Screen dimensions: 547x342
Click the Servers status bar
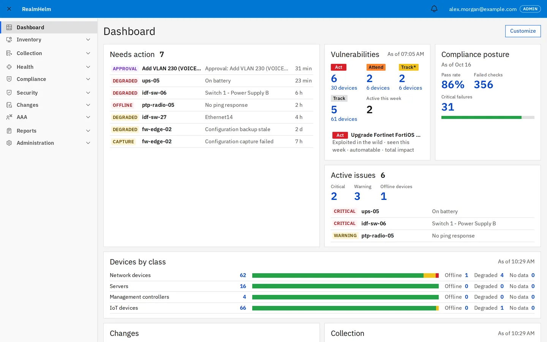click(345, 286)
